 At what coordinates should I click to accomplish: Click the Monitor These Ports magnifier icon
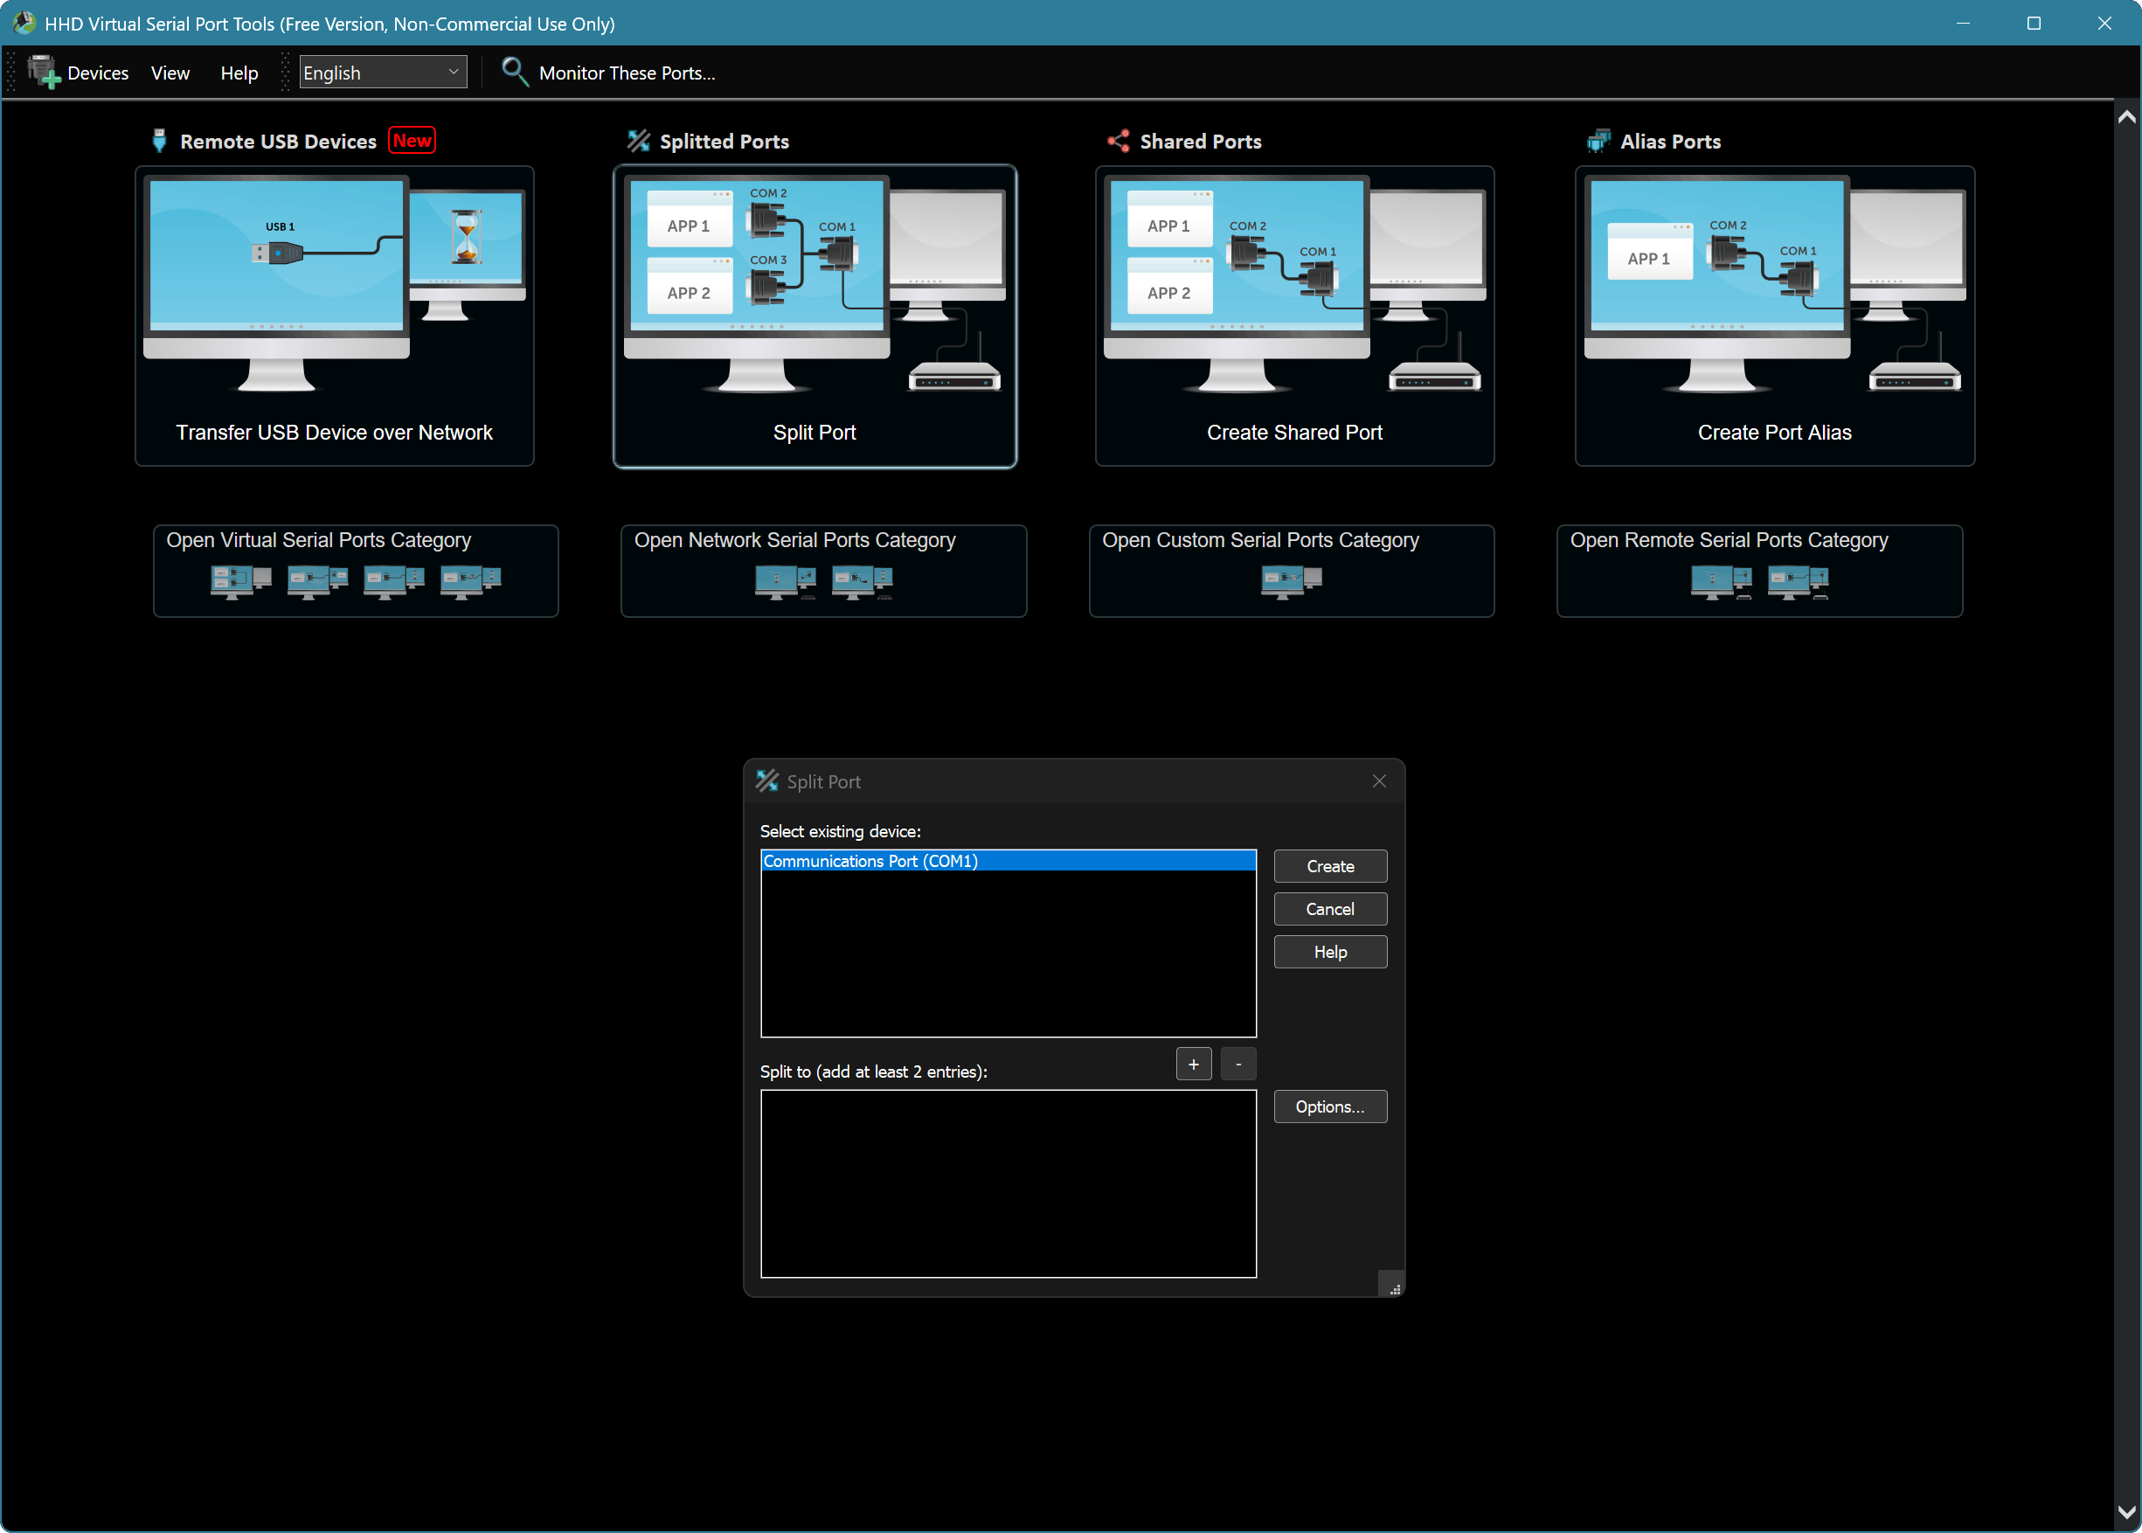pyautogui.click(x=514, y=72)
